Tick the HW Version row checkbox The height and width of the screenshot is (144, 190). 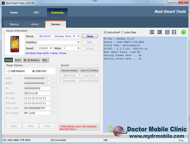53,113
